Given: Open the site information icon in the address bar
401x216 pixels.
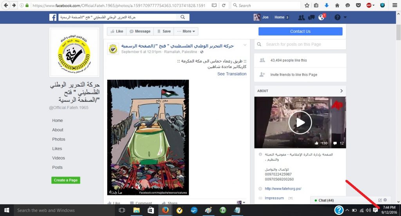Looking at the screenshot, I should pyautogui.click(x=22, y=5).
